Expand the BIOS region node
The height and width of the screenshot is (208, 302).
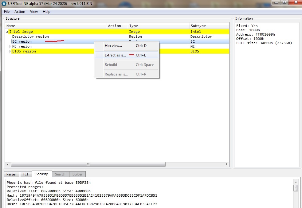tap(10, 51)
